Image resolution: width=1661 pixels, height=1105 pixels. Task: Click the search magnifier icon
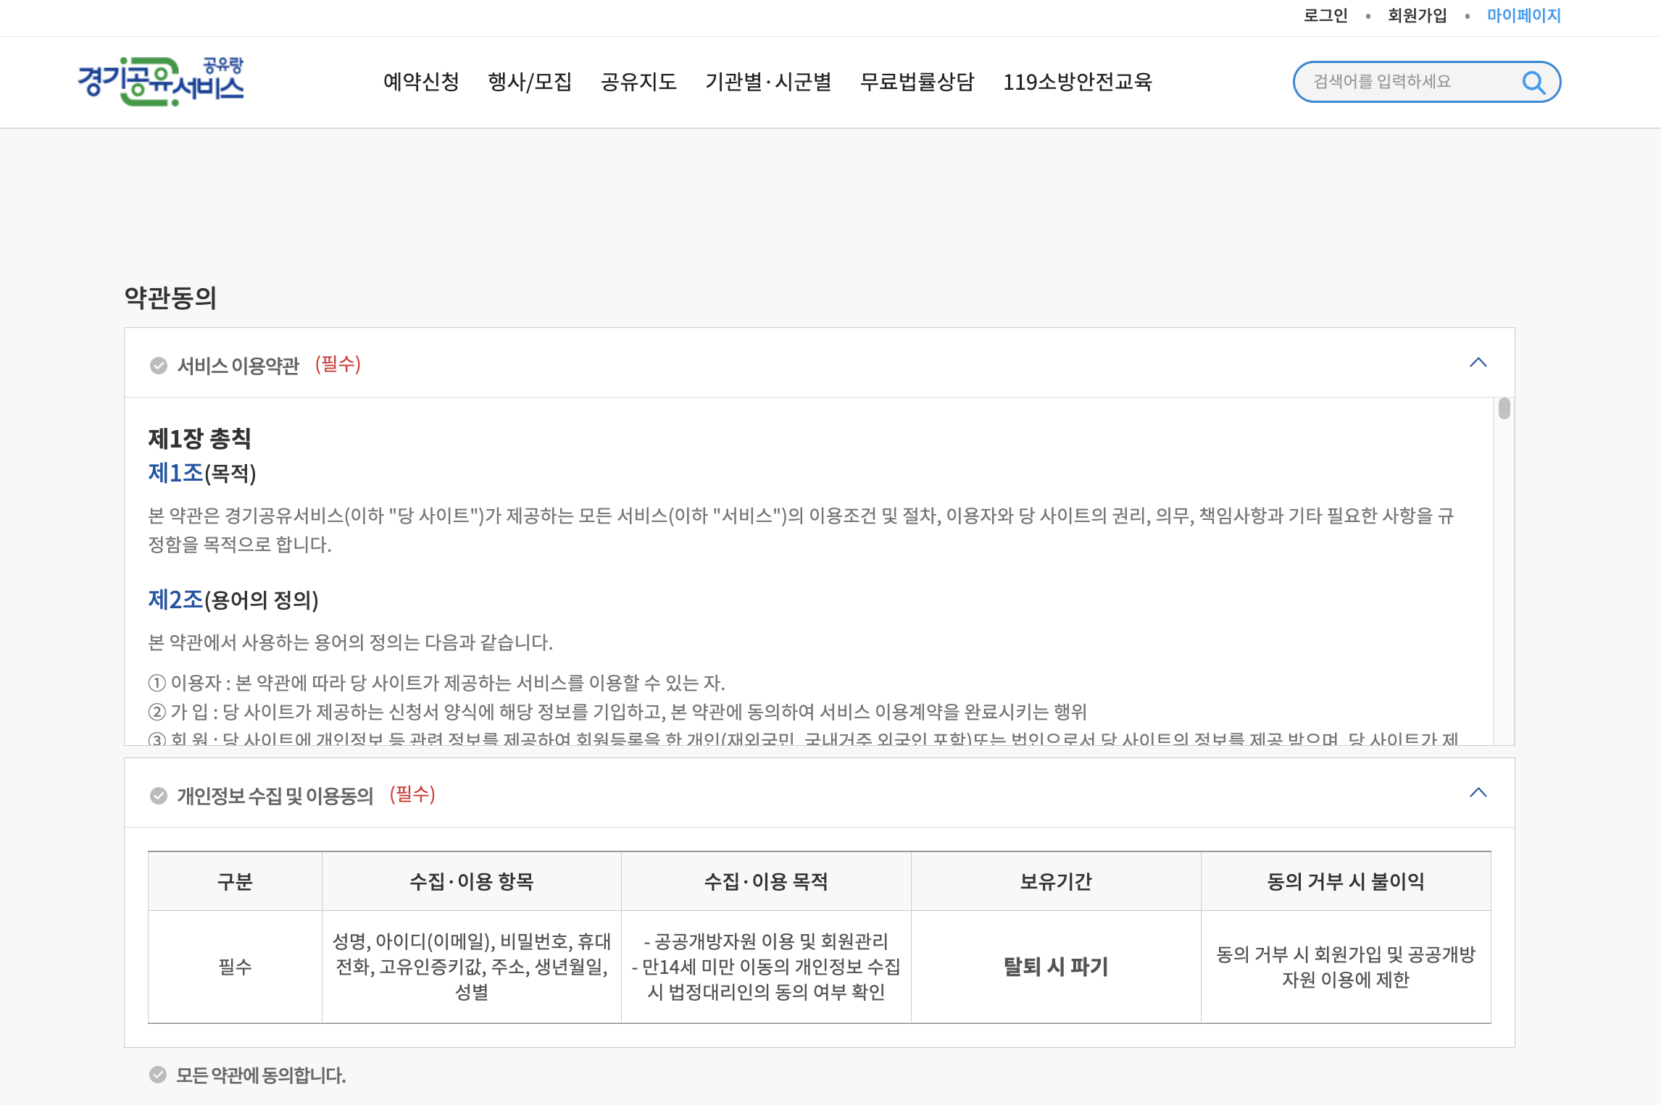coord(1533,83)
